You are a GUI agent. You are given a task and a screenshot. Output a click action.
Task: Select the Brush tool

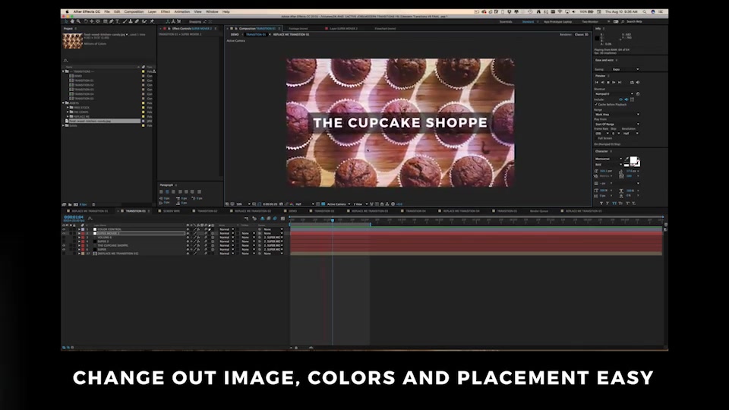pyautogui.click(x=125, y=21)
